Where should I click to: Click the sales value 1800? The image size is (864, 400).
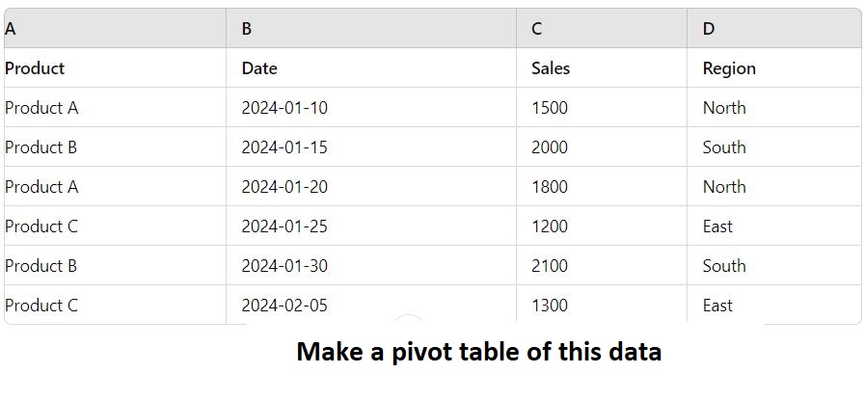tap(550, 187)
